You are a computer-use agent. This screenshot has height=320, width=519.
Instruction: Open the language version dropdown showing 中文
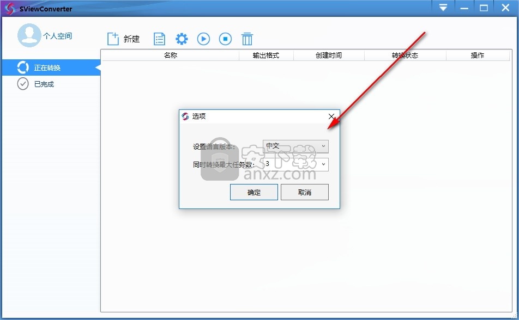(295, 146)
